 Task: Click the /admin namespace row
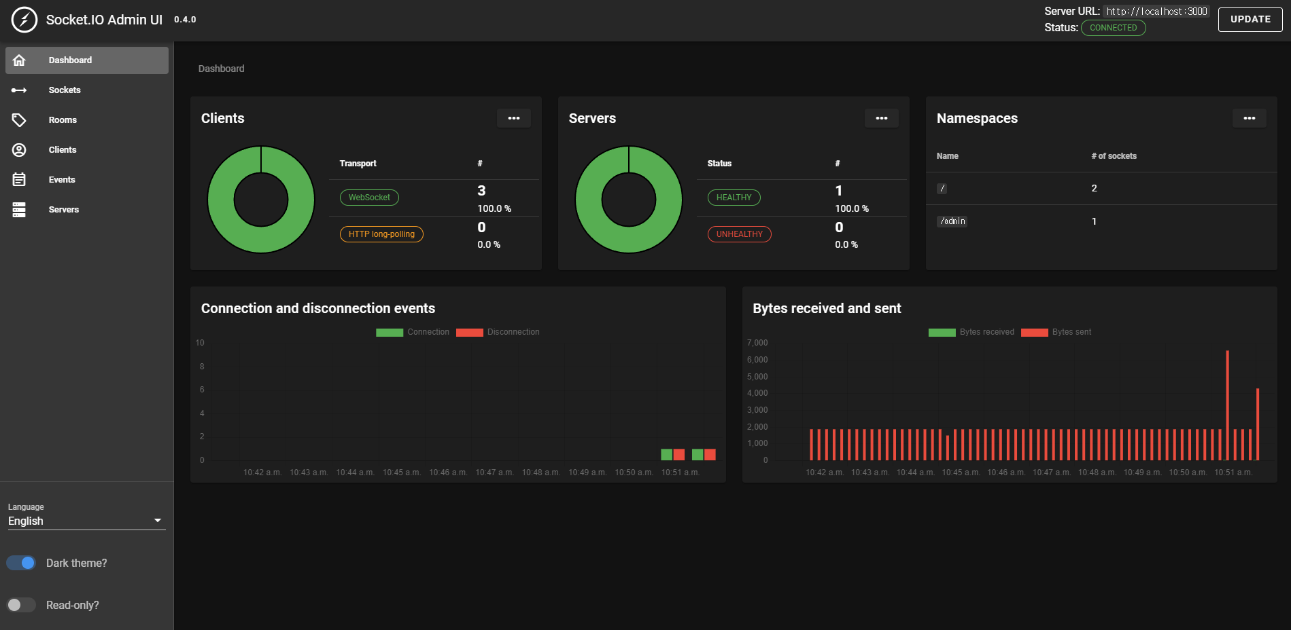pos(1101,221)
